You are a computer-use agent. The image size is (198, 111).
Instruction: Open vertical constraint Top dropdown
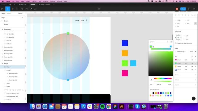coord(187,39)
